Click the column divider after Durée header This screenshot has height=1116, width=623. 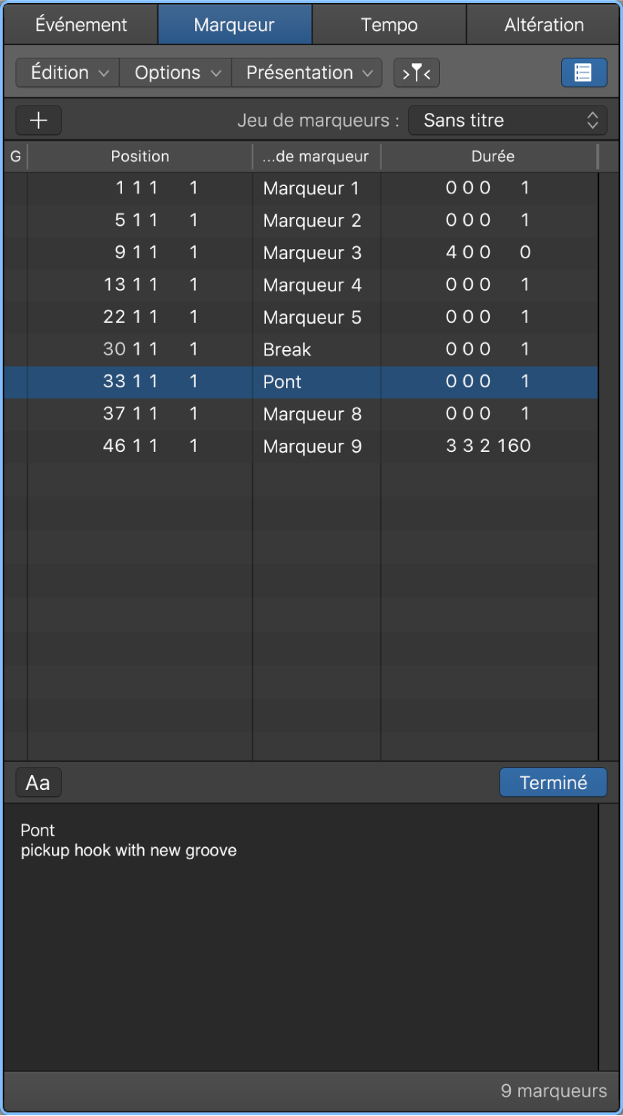(x=597, y=156)
